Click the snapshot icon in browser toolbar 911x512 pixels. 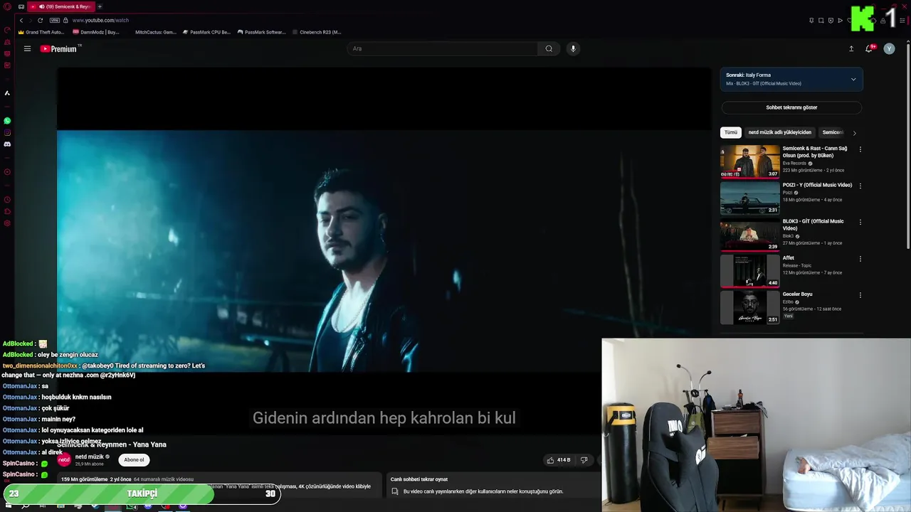pos(821,20)
